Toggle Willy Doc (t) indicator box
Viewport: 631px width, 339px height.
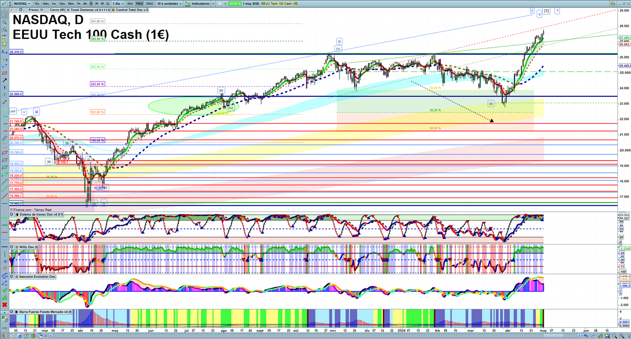[17, 247]
